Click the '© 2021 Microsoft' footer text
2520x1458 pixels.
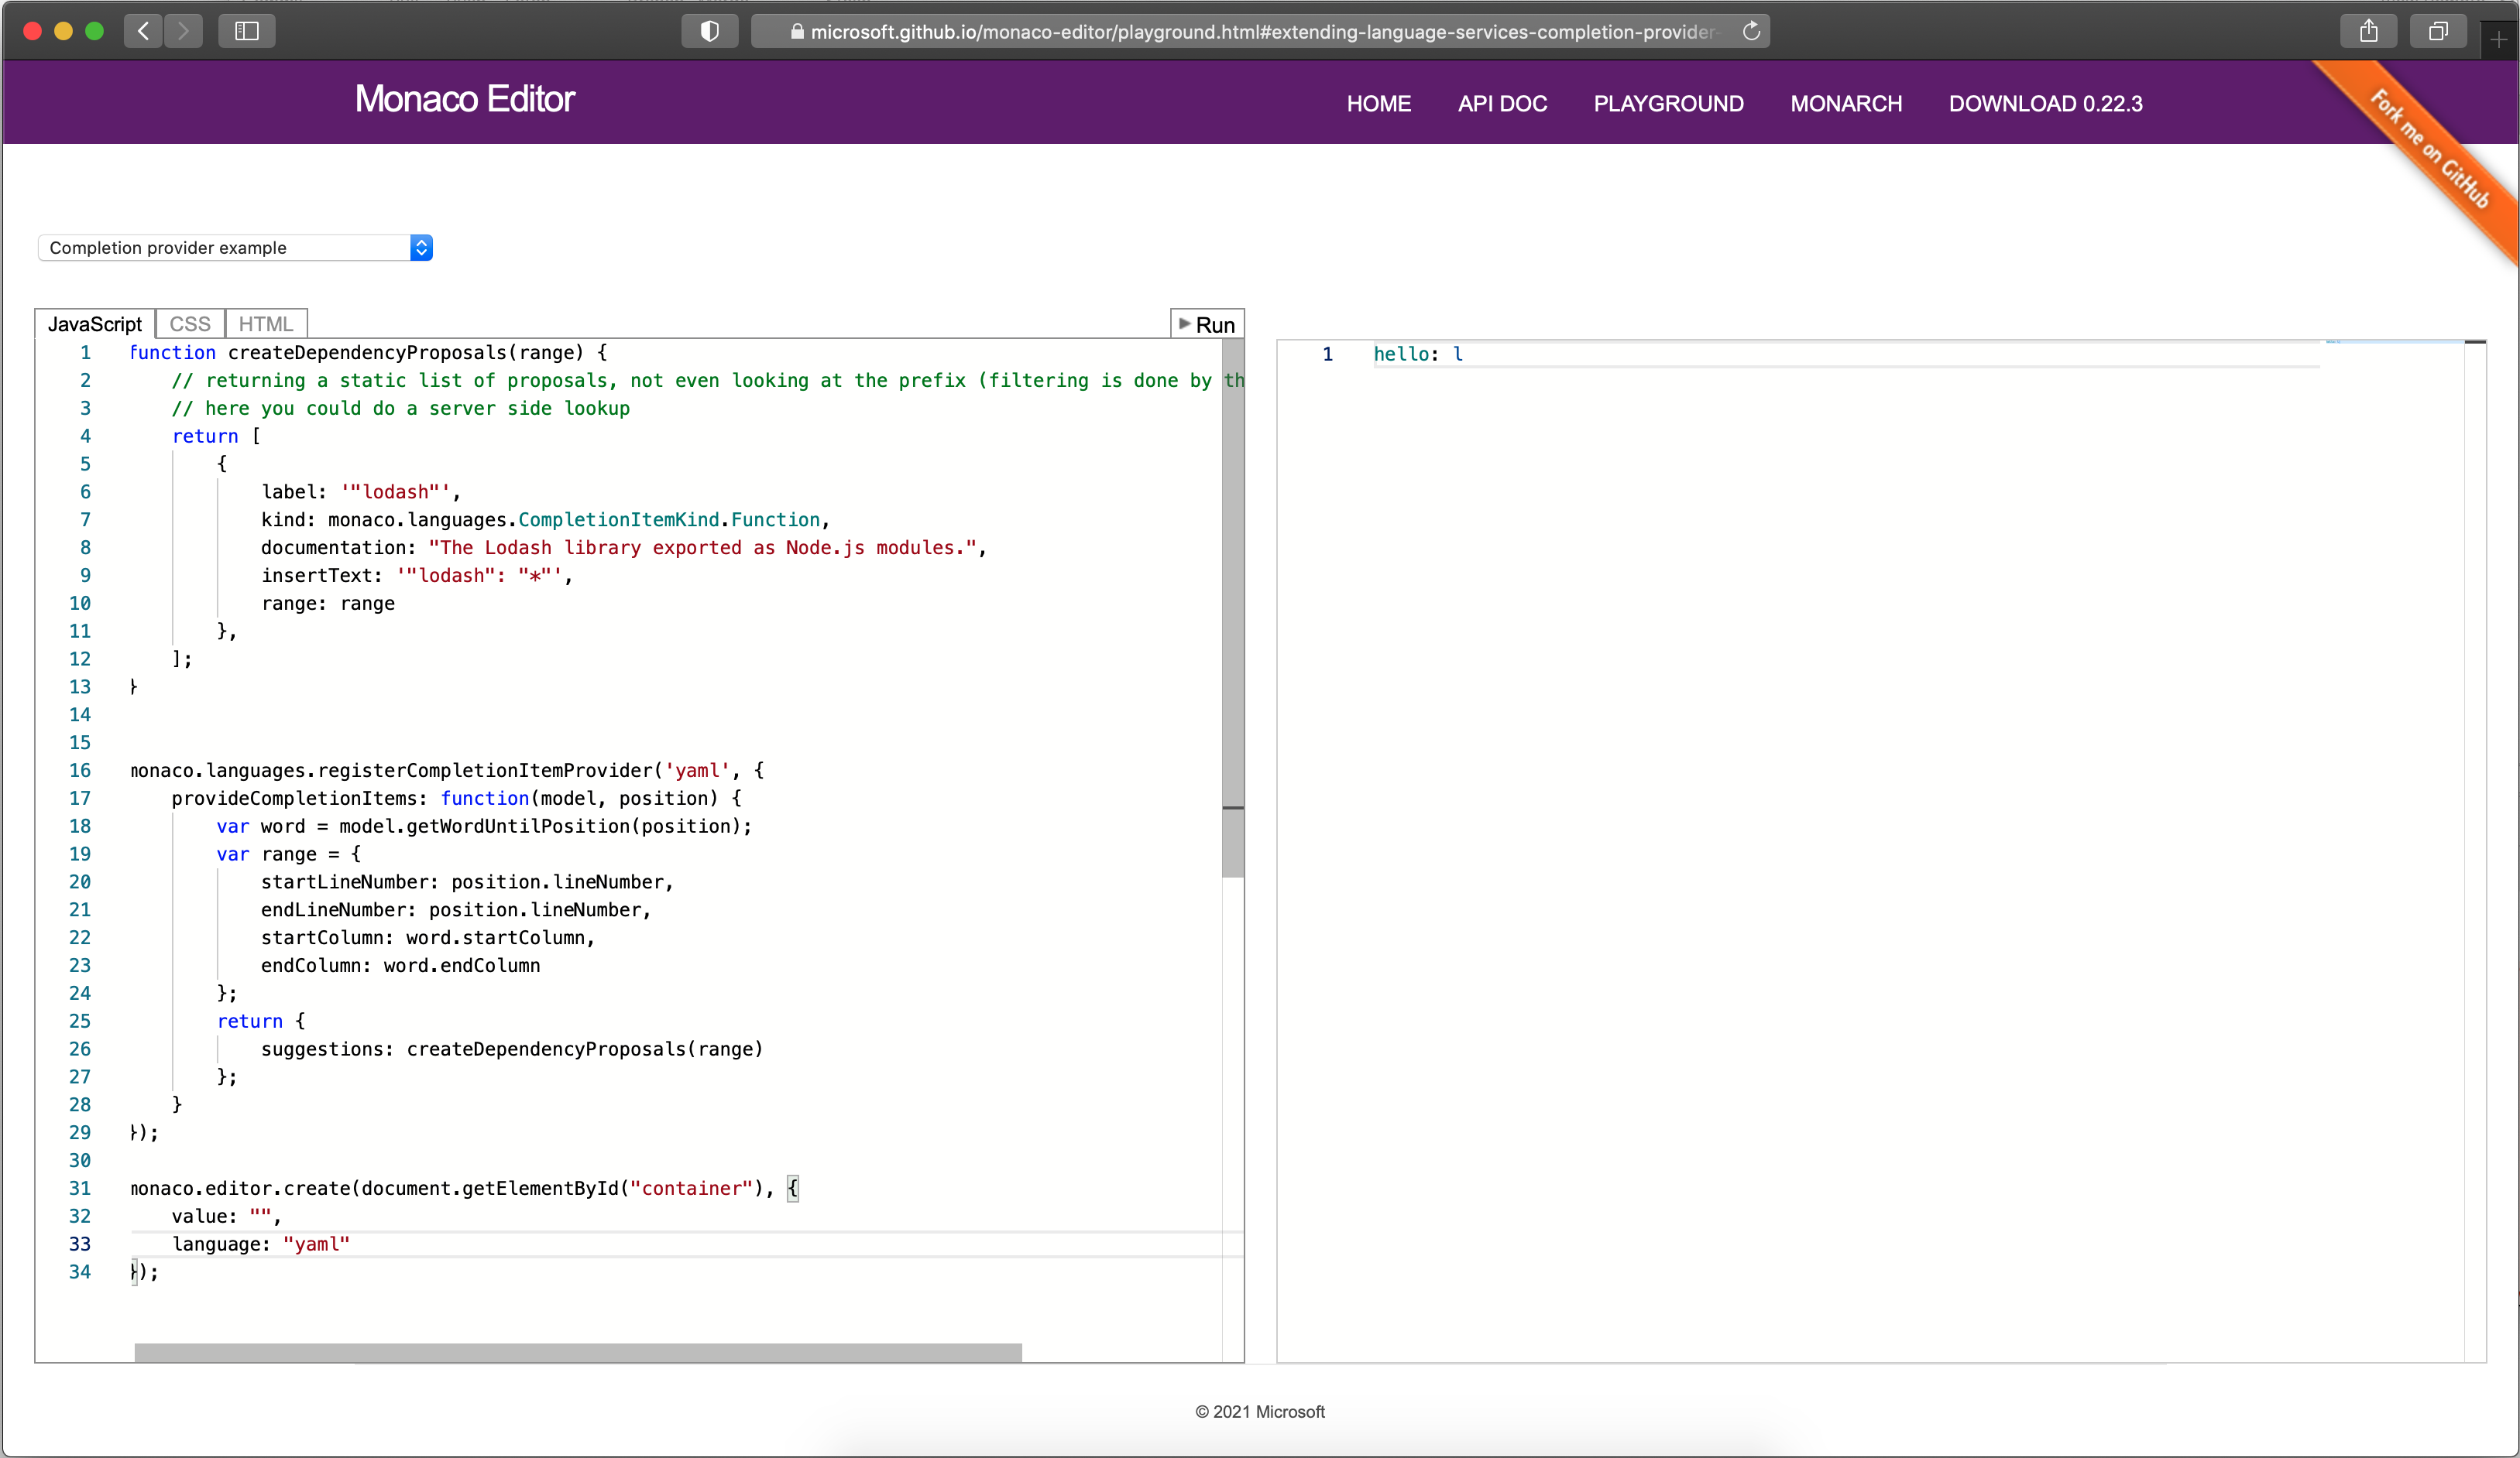(1260, 1411)
